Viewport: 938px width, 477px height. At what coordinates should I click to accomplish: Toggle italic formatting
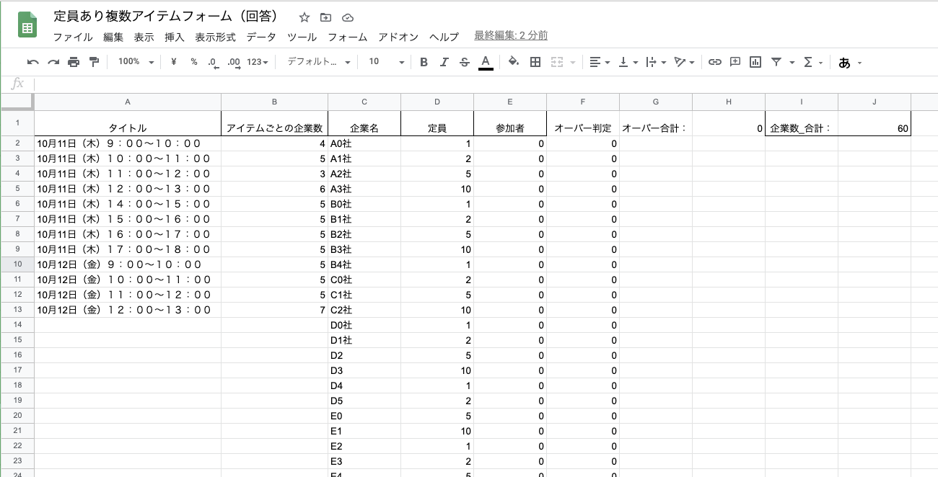coord(444,62)
